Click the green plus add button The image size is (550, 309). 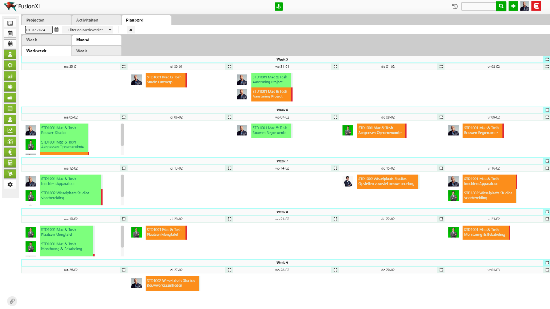pyautogui.click(x=513, y=6)
